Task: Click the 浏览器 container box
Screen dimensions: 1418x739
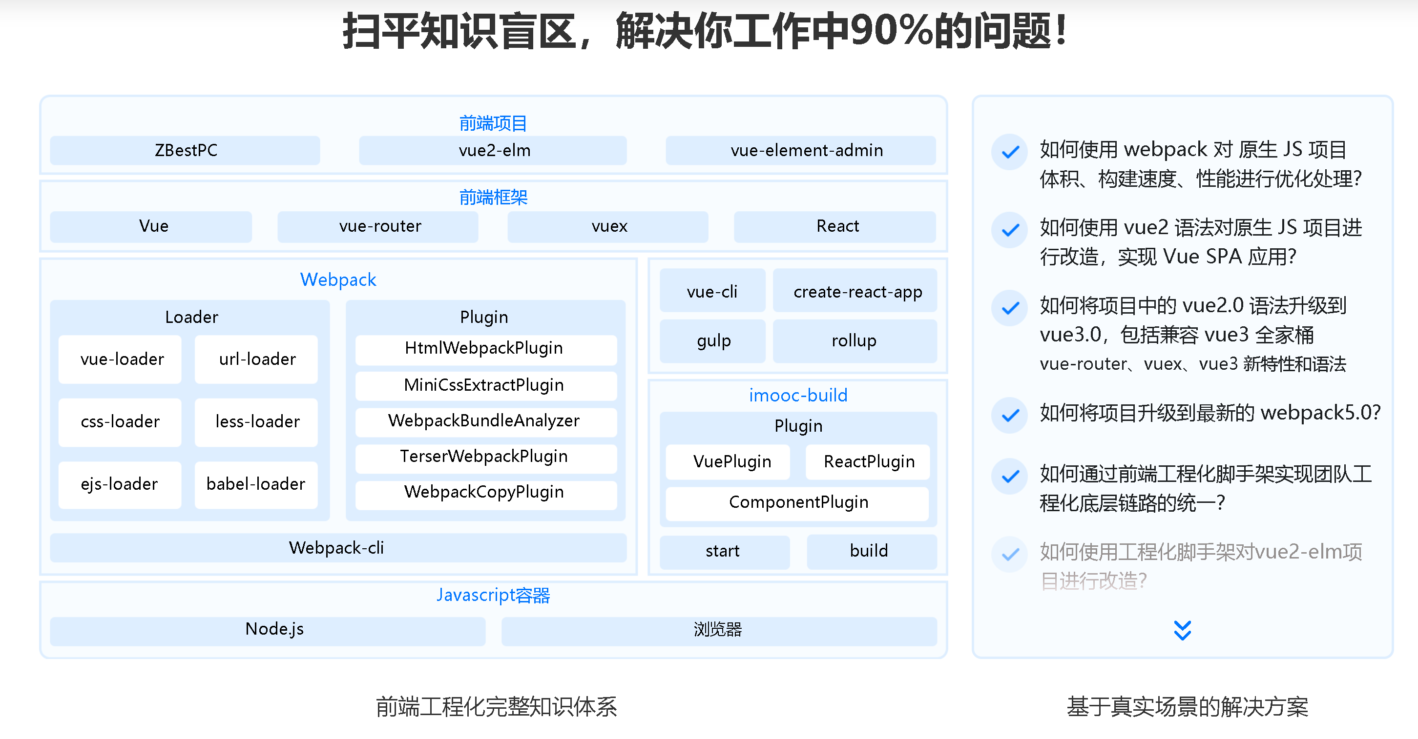Action: (x=719, y=631)
